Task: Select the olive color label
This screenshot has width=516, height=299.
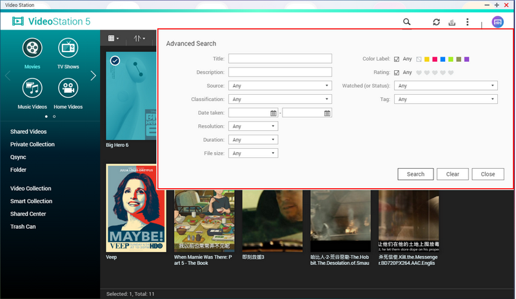Action: pyautogui.click(x=459, y=59)
